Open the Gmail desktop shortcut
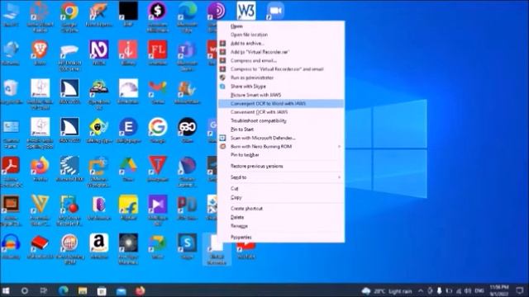529x297 pixels. (158, 91)
